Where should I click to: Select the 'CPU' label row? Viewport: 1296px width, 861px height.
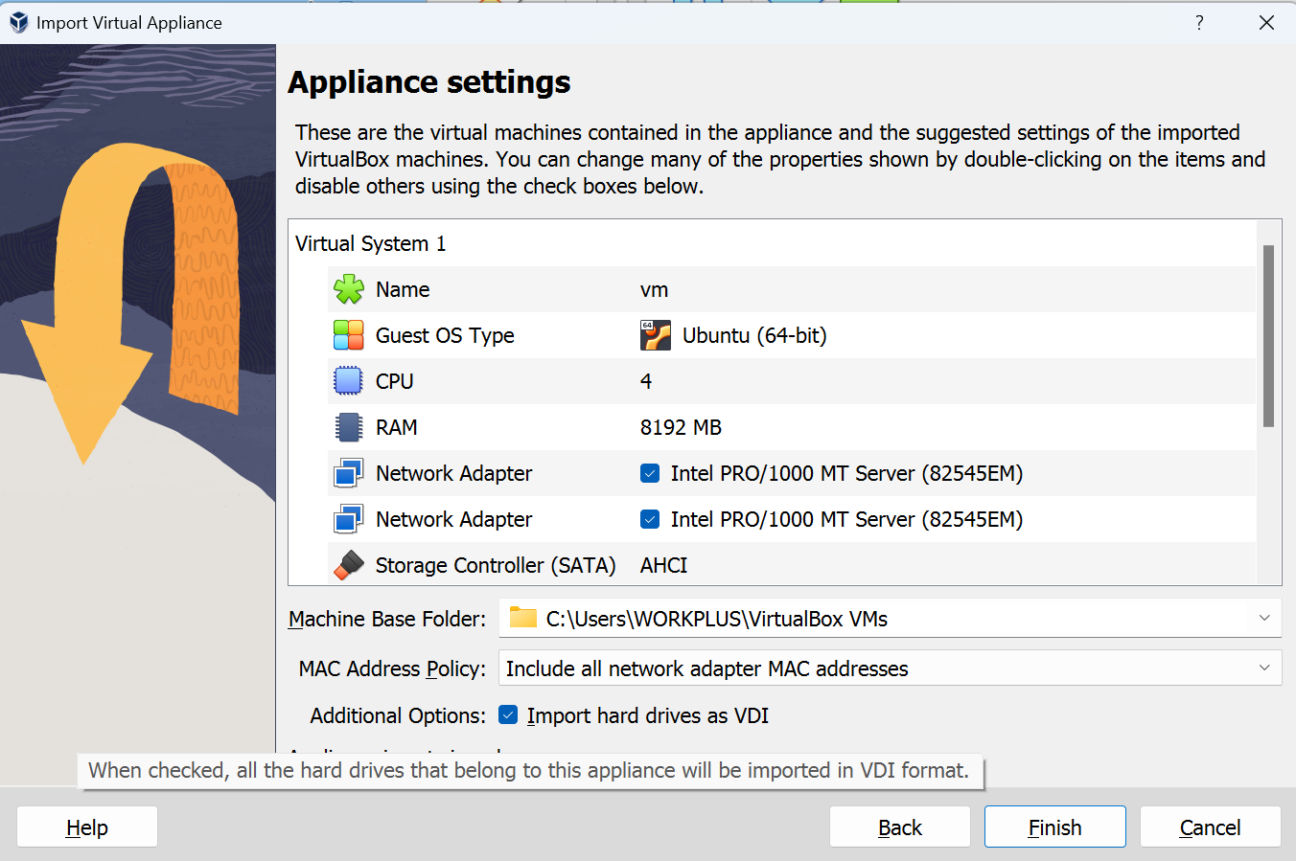[394, 381]
